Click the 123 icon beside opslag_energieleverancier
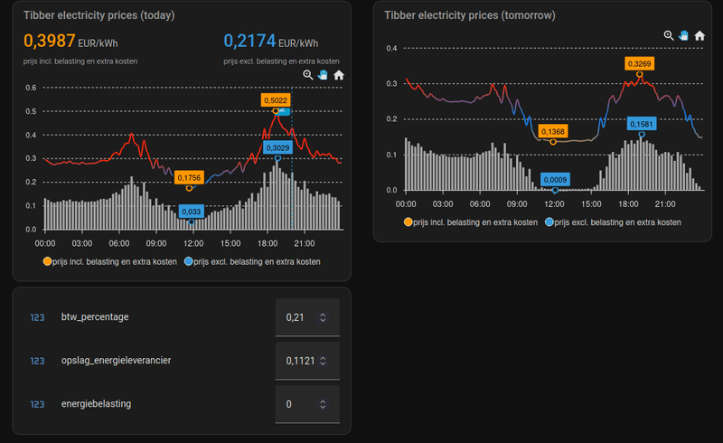 pyautogui.click(x=37, y=361)
